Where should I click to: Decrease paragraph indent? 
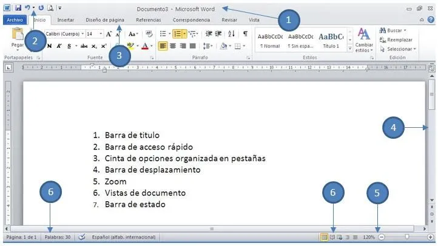pos(209,34)
